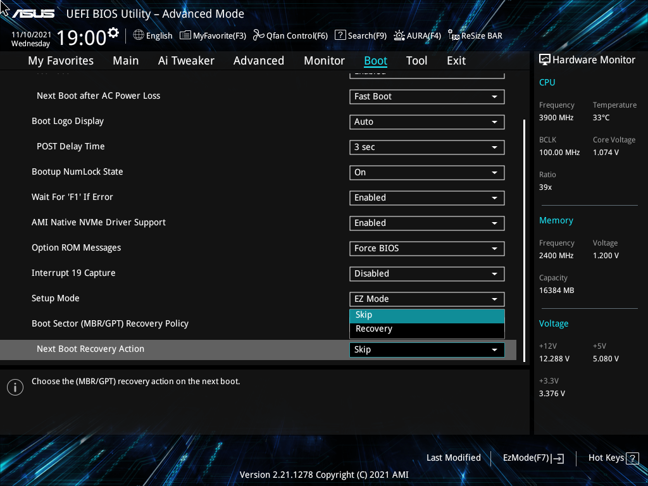
Task: Select Setup Mode label
Action: click(x=56, y=299)
